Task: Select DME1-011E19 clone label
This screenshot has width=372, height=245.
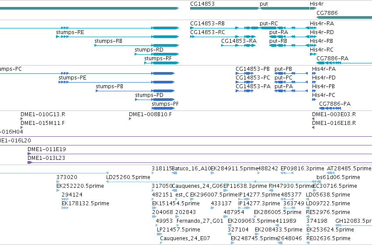Action: 46,149
